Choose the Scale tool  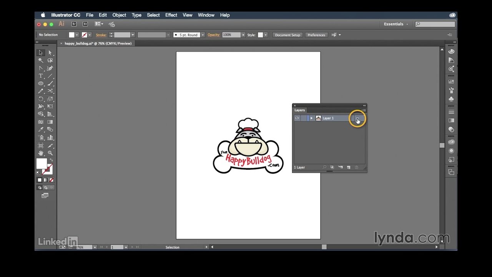pyautogui.click(x=50, y=99)
